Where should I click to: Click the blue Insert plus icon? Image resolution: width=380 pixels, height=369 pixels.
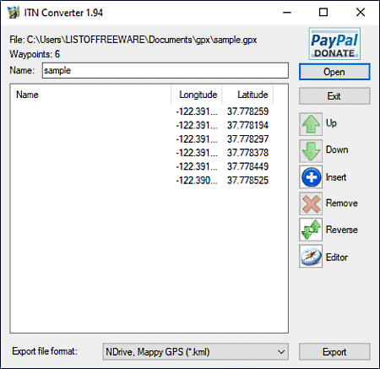tap(311, 177)
